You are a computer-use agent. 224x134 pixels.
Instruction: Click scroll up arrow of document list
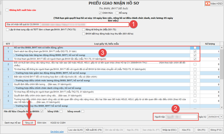pos(221,48)
